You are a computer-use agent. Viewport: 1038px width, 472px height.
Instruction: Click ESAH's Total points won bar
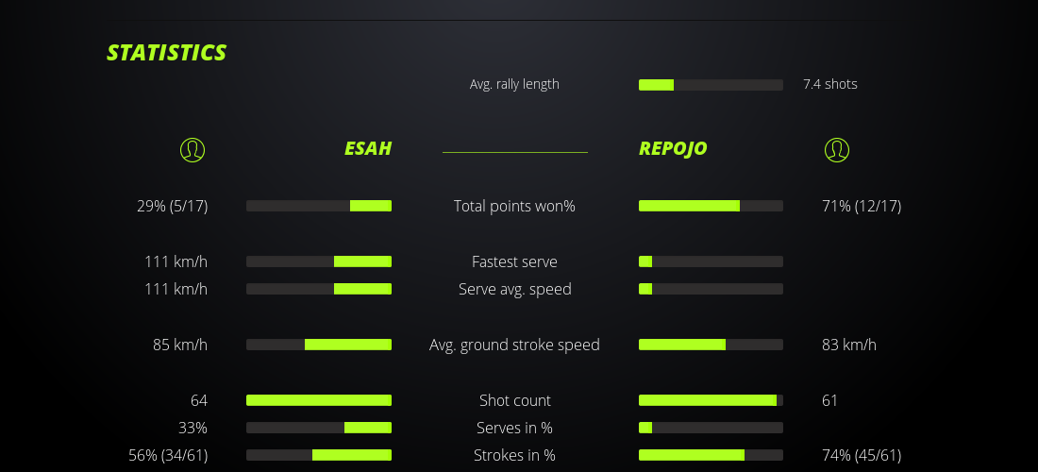319,206
